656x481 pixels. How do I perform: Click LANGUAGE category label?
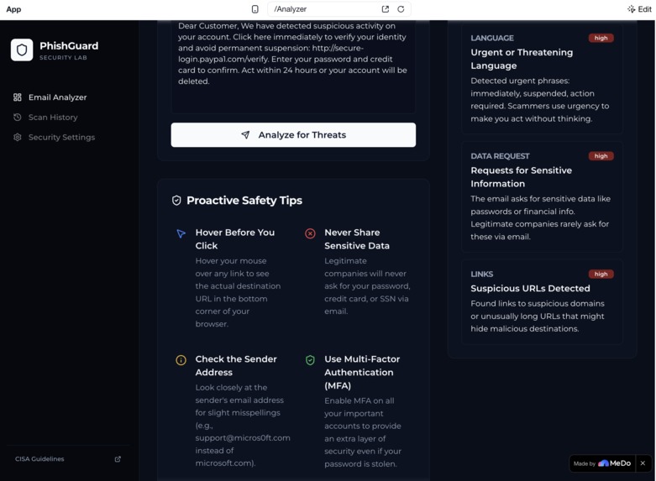[492, 38]
